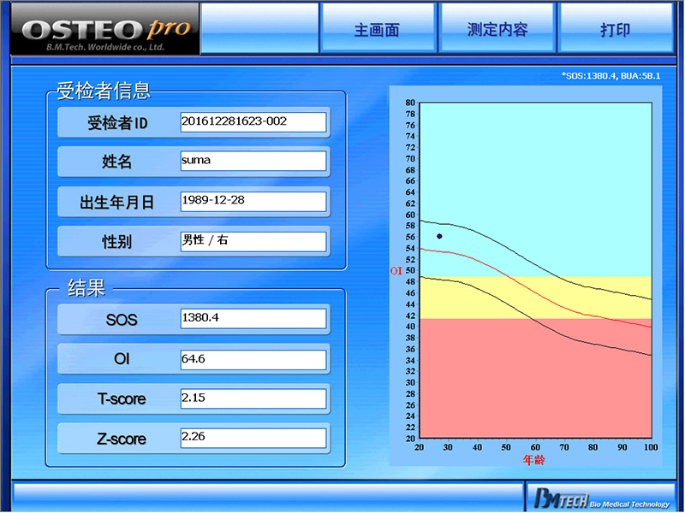The image size is (685, 513).
Task: Open the 测定内容 measurement page
Action: coord(497,29)
